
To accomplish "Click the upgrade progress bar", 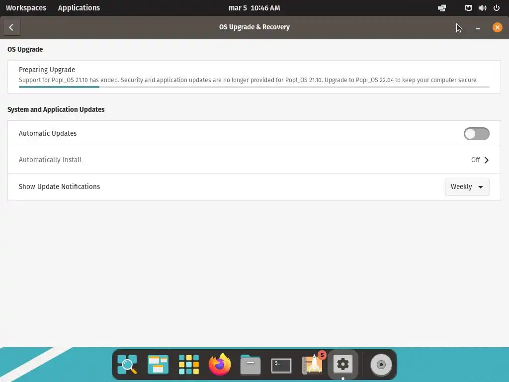I will [x=254, y=87].
